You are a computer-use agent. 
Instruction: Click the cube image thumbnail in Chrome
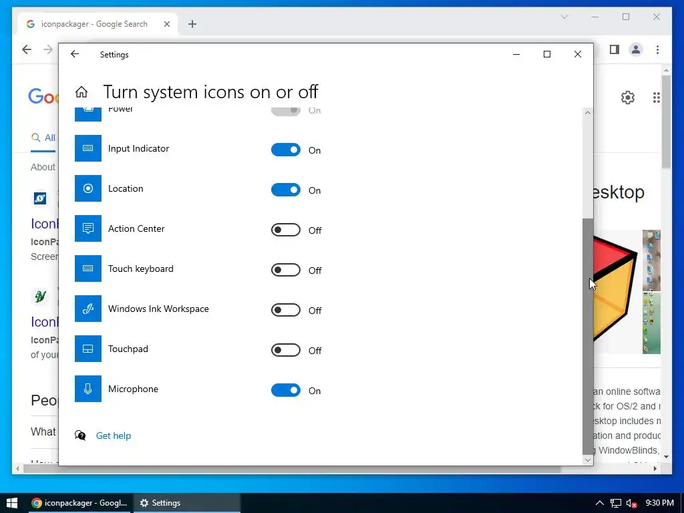[x=616, y=289]
